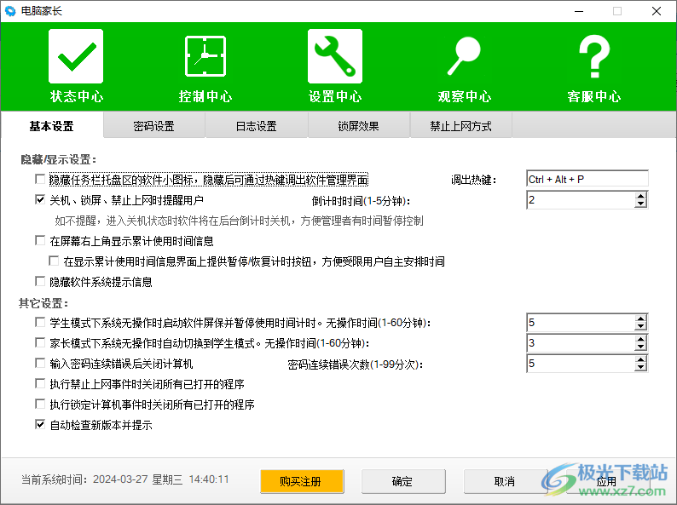Click the 电脑家长 app icon in title bar
Screen dimensions: 677x505
coord(10,11)
